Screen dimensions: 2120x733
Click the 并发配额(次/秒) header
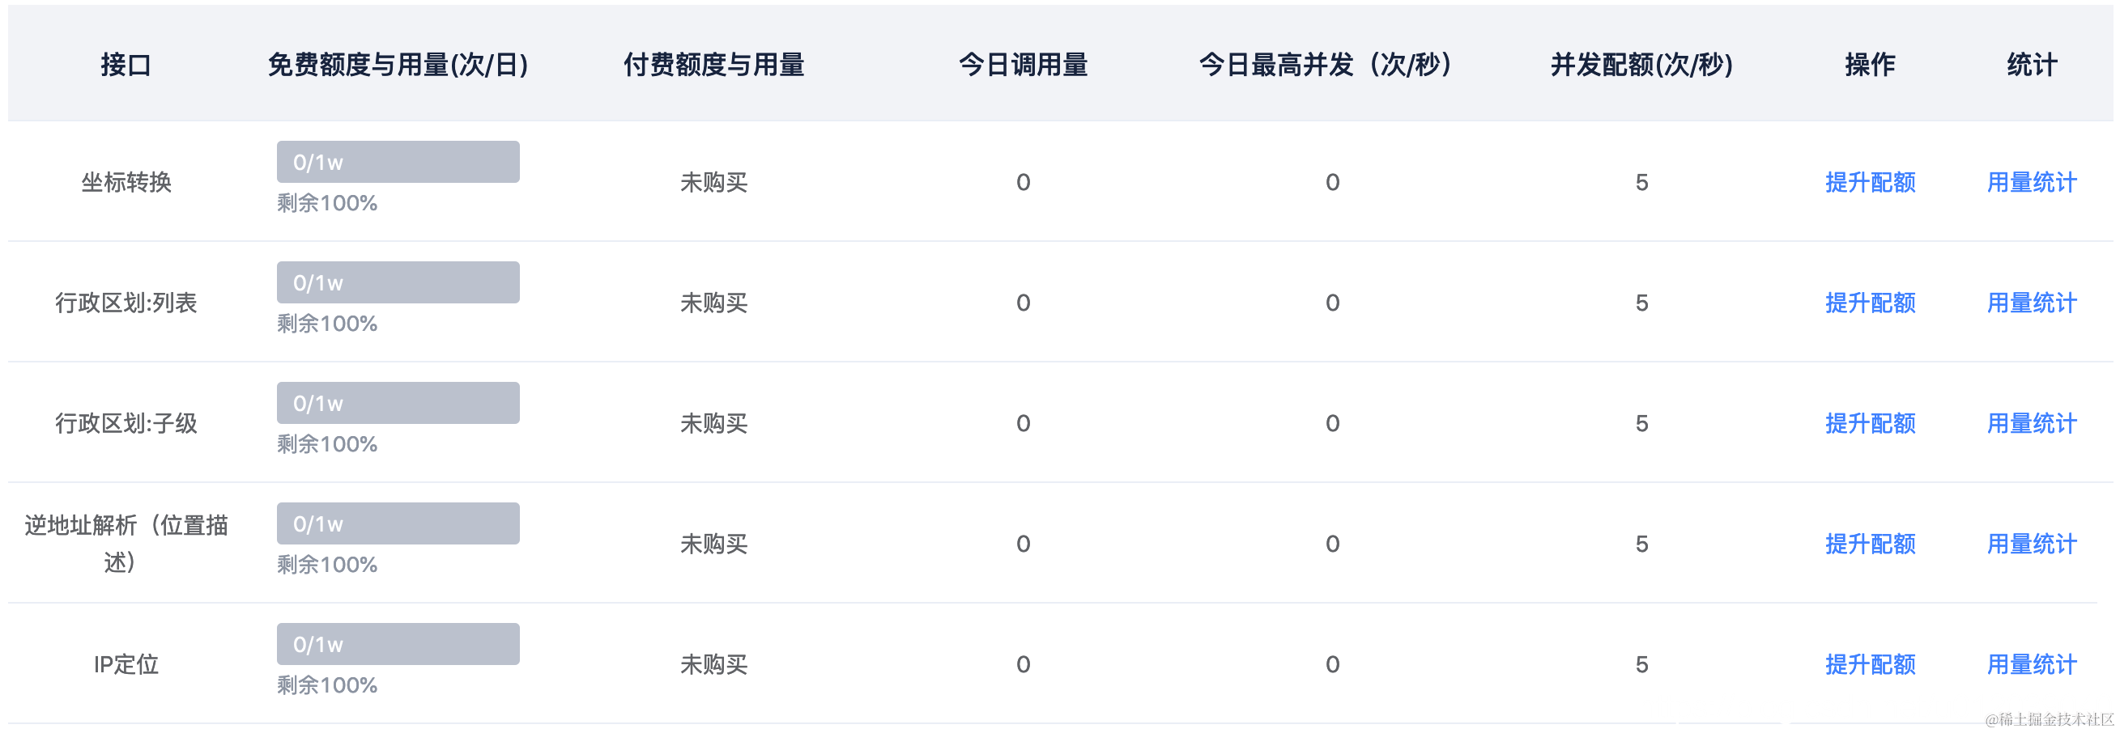pyautogui.click(x=1642, y=63)
